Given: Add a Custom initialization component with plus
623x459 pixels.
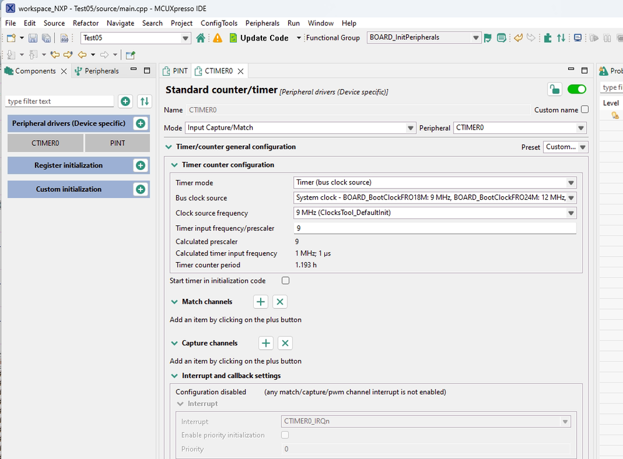Looking at the screenshot, I should [x=140, y=189].
